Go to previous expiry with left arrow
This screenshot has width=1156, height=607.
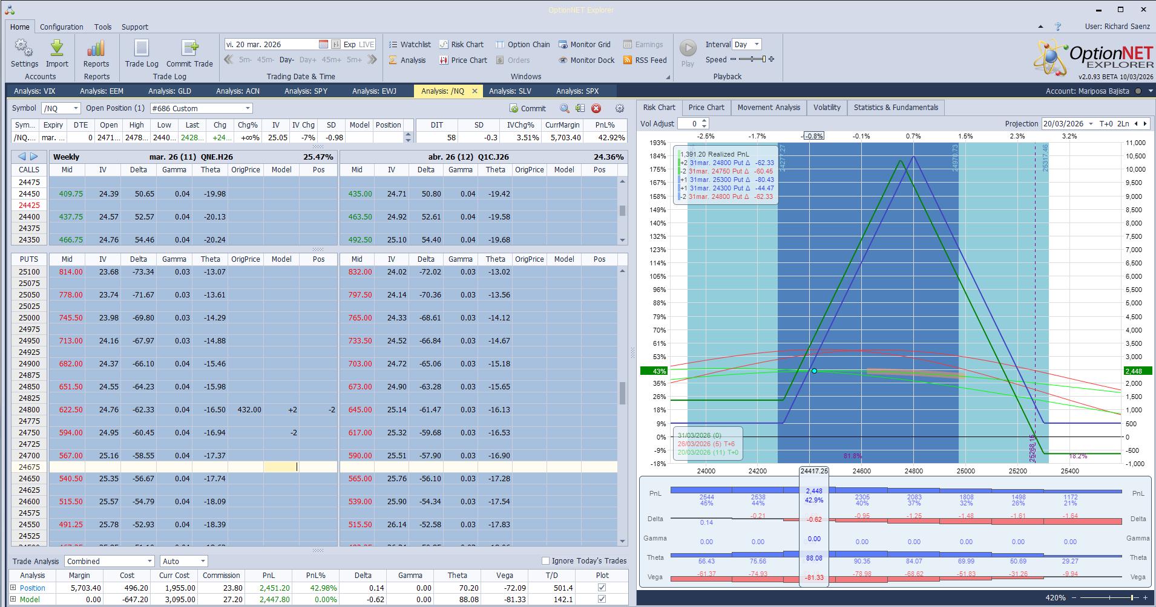point(22,156)
